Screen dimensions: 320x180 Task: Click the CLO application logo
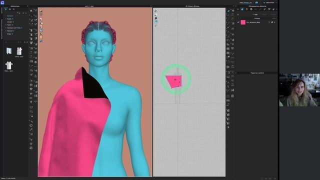coord(2,2)
